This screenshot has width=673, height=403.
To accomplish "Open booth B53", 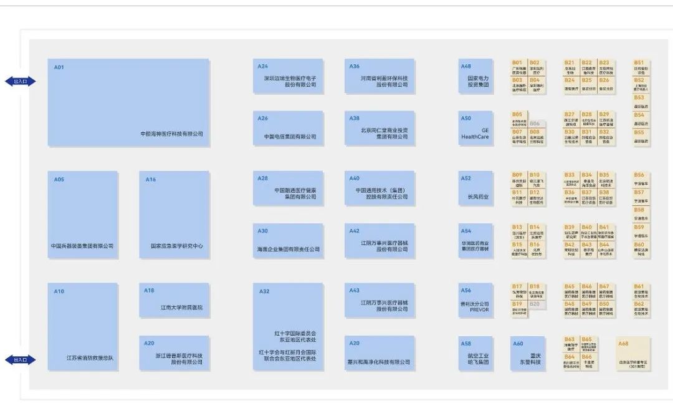I will click(x=642, y=103).
